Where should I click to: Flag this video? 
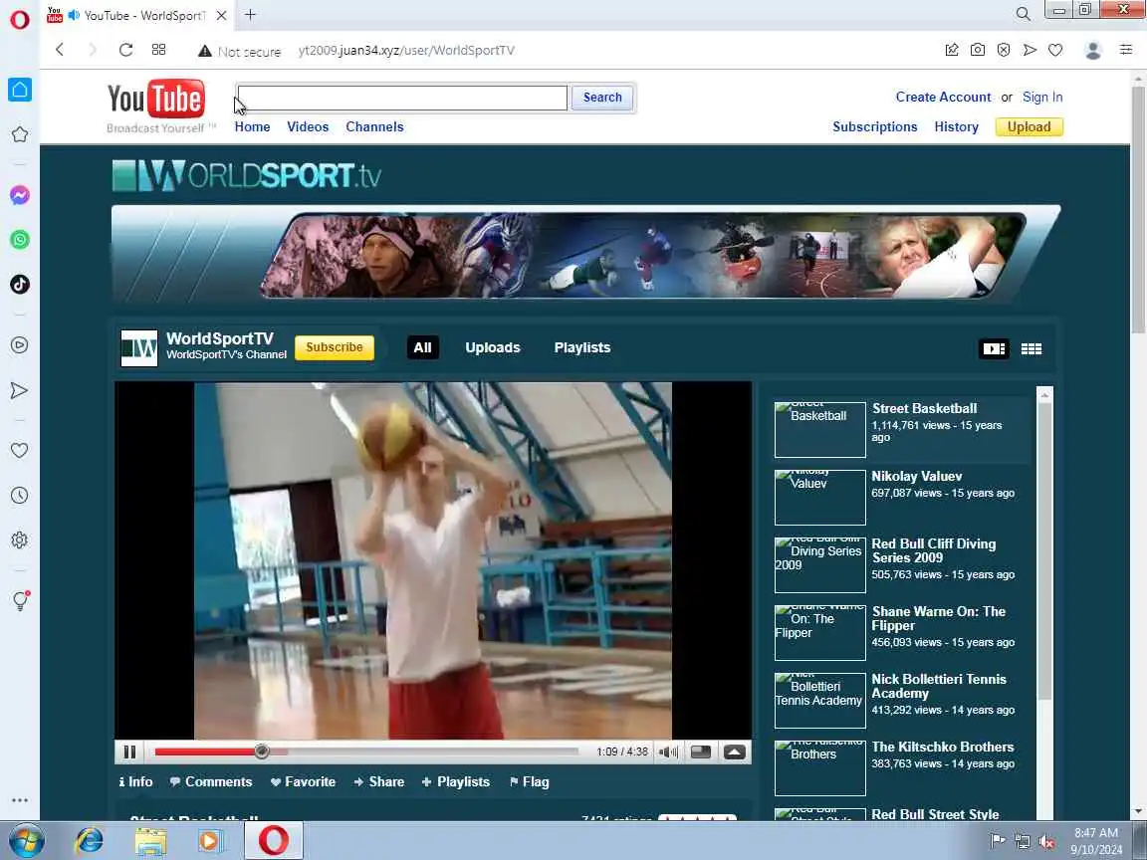(x=529, y=781)
